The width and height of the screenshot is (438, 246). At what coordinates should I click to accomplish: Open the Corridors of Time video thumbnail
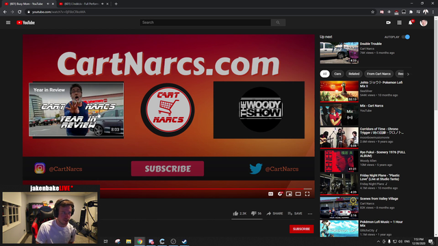[339, 138]
